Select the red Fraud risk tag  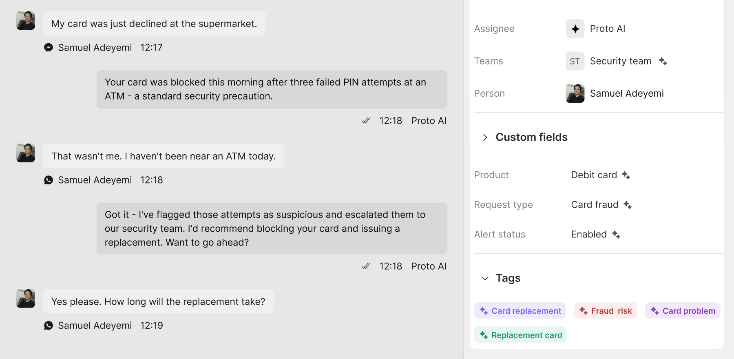point(605,311)
